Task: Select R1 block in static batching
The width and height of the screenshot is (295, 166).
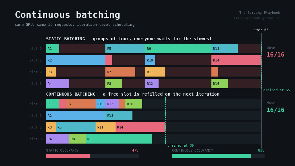Action: [x=53, y=48]
